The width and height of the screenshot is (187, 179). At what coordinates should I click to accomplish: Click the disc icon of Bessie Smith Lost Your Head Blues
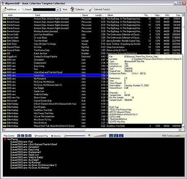point(5,35)
